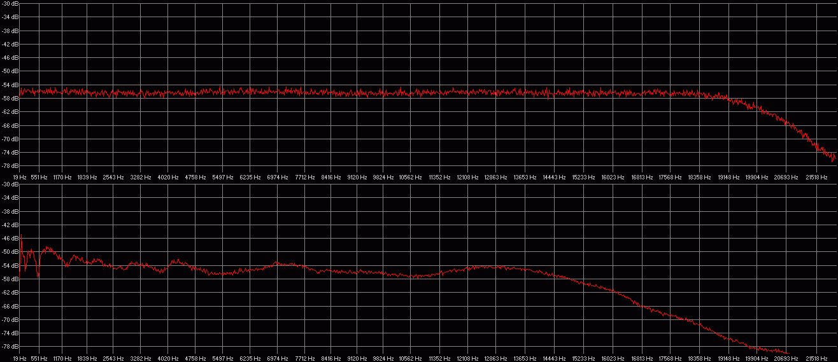Click the 20693 Hz label under upper graph

tap(786, 178)
